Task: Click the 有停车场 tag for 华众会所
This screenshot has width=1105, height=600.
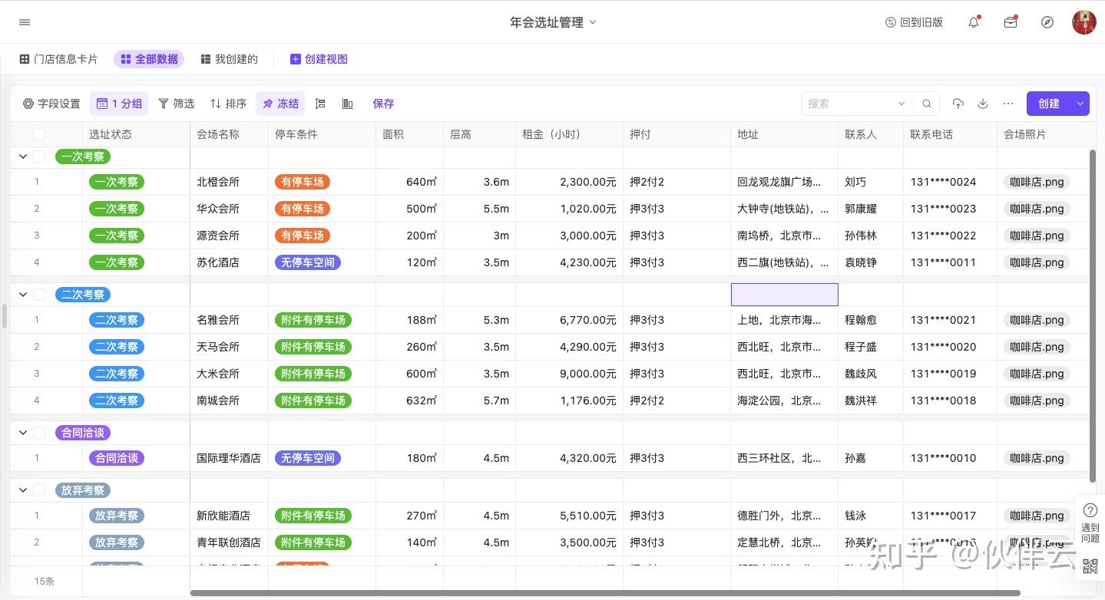Action: point(303,209)
